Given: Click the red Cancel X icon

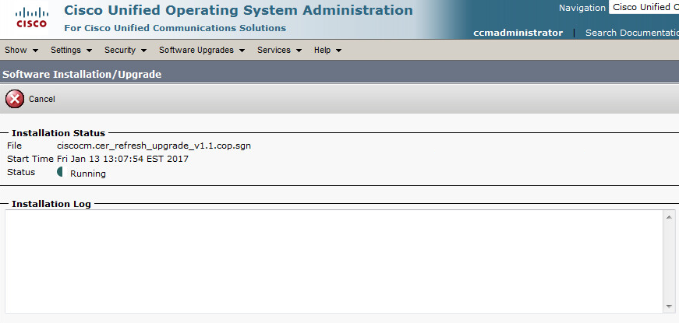Looking at the screenshot, I should (15, 99).
